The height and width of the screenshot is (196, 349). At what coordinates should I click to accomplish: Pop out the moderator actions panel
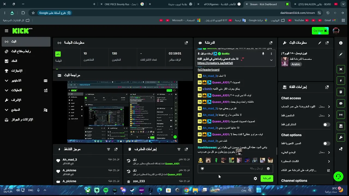[186, 149]
